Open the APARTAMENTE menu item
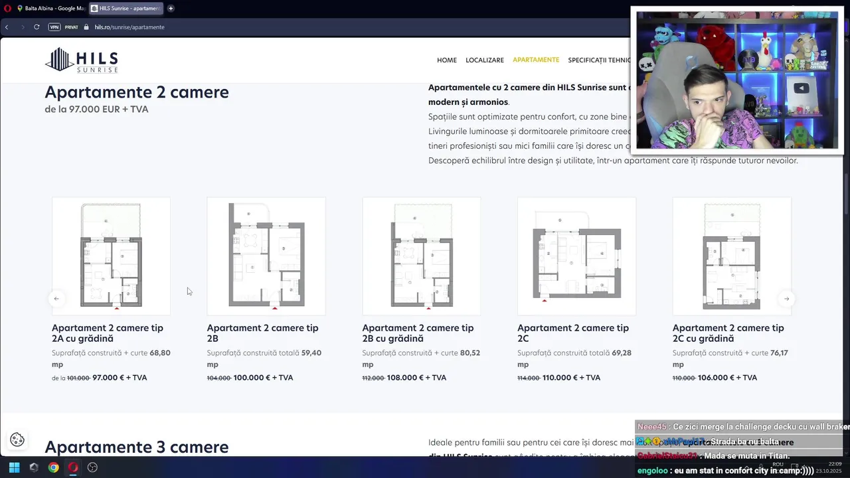The image size is (850, 478). click(x=536, y=60)
